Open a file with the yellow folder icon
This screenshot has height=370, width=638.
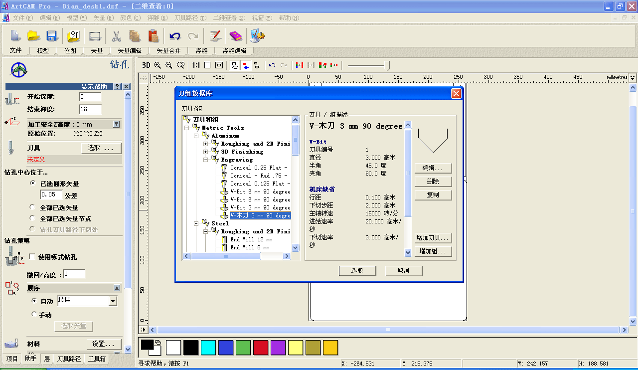(33, 36)
